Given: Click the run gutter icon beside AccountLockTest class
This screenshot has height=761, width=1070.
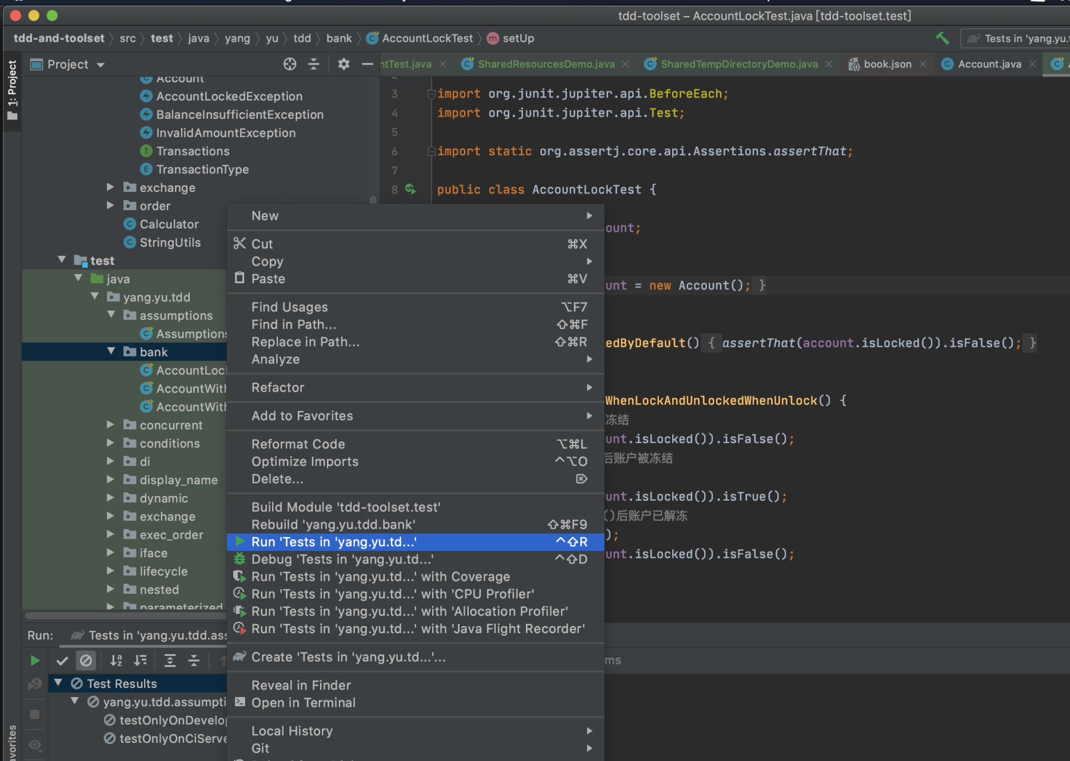Looking at the screenshot, I should [x=410, y=189].
